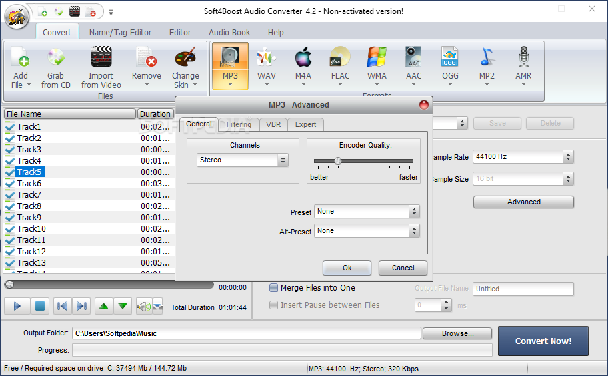Uncheck the Track13 checkbox

click(x=10, y=263)
